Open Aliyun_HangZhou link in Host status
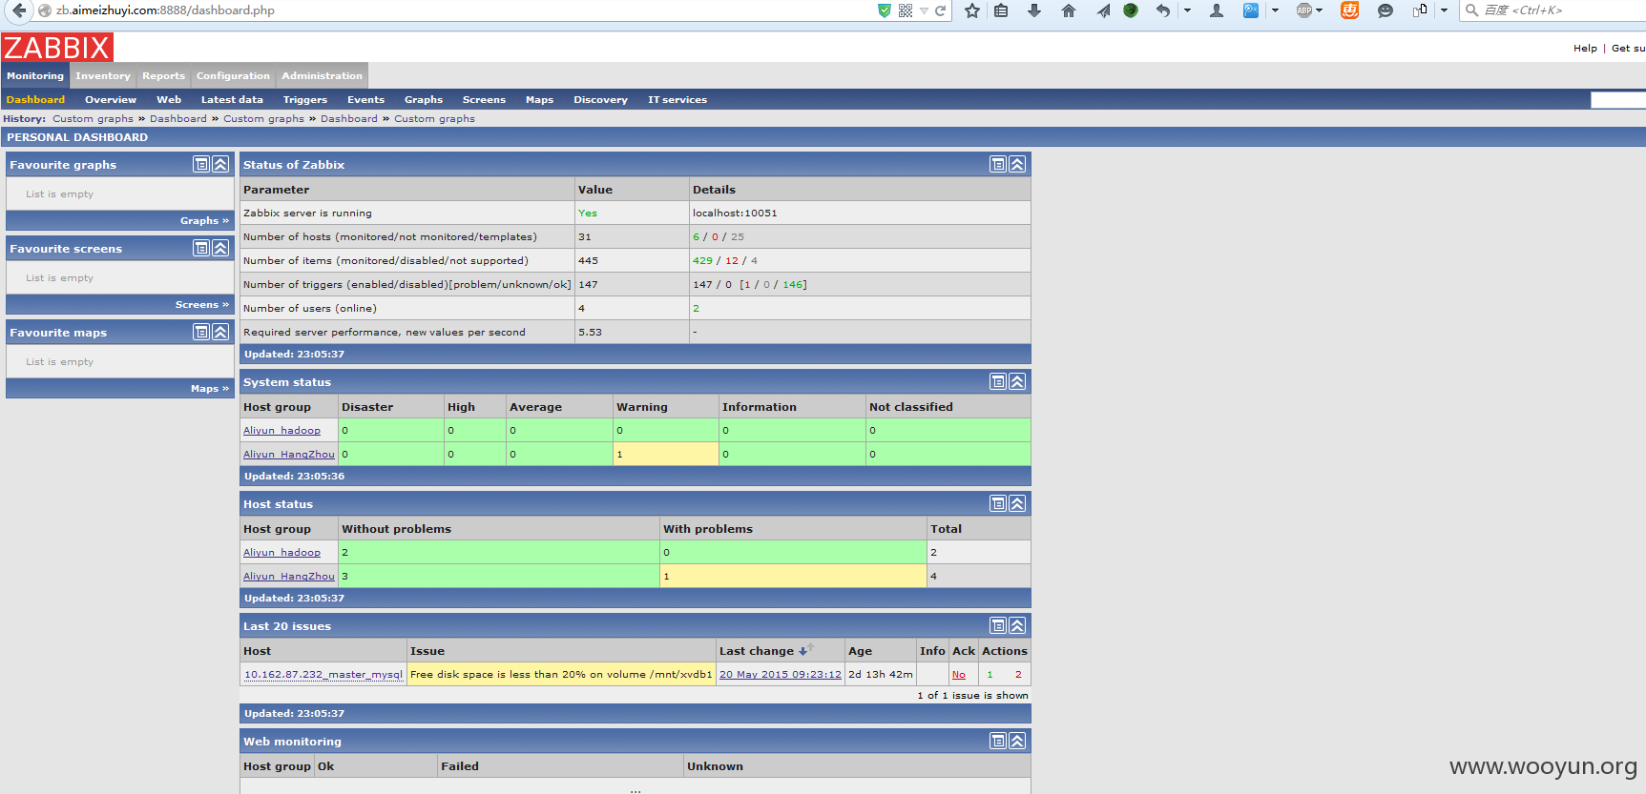The image size is (1646, 794). (289, 576)
